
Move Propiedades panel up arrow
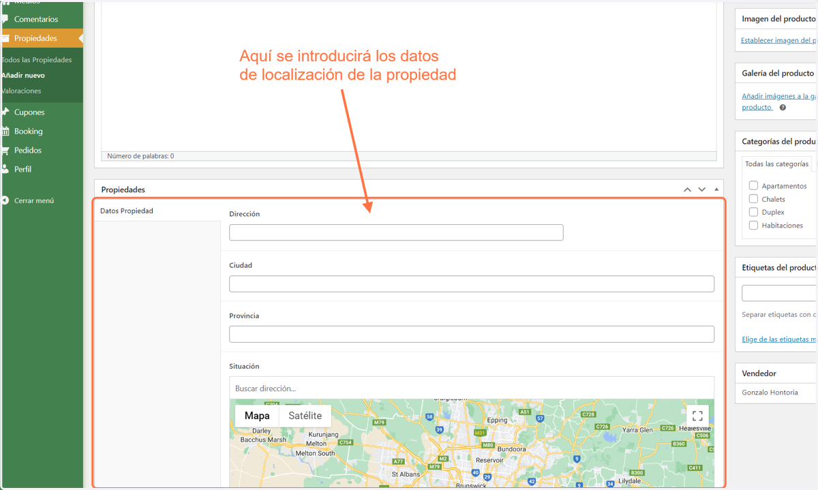click(x=687, y=189)
